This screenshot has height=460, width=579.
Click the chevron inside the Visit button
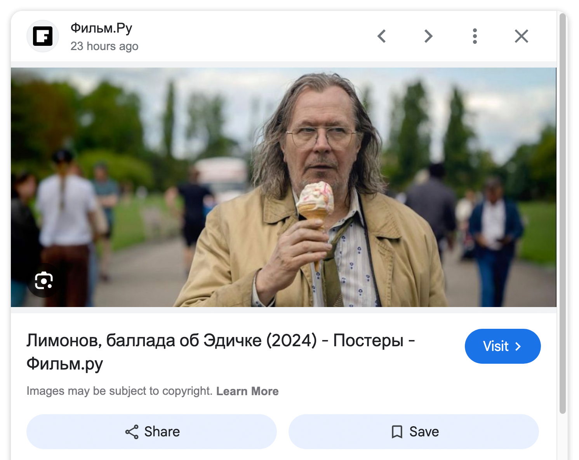click(x=518, y=346)
